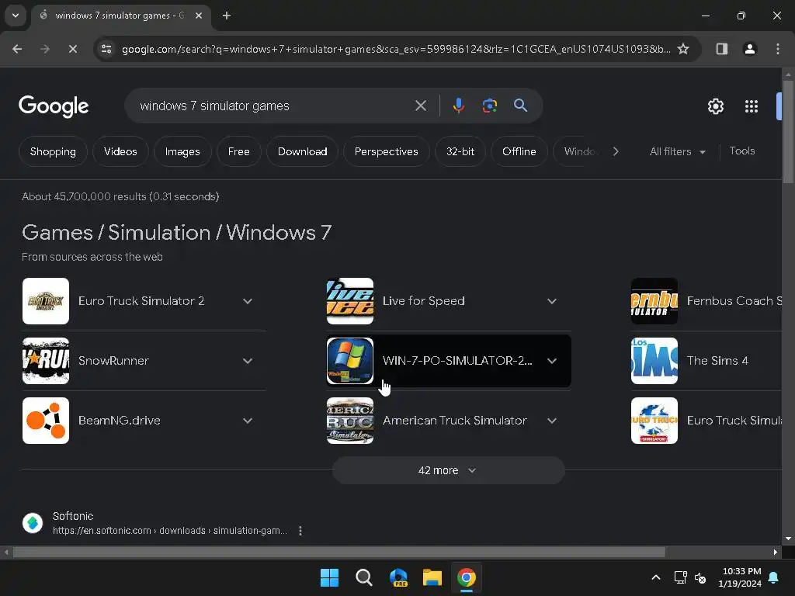The image size is (795, 596).
Task: Expand the BeamNG.drive entry
Action: tap(248, 421)
